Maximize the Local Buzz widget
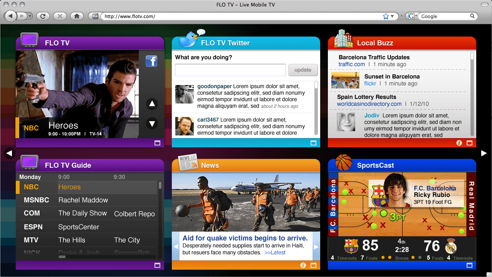 (x=469, y=143)
